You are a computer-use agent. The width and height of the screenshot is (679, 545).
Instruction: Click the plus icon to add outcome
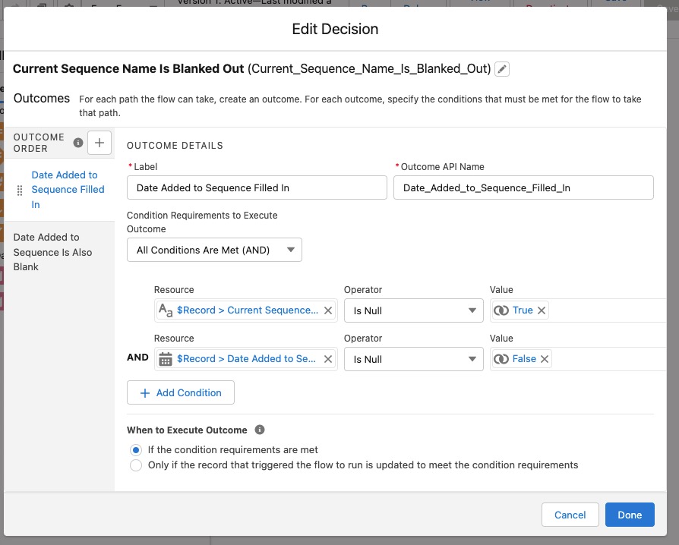99,143
